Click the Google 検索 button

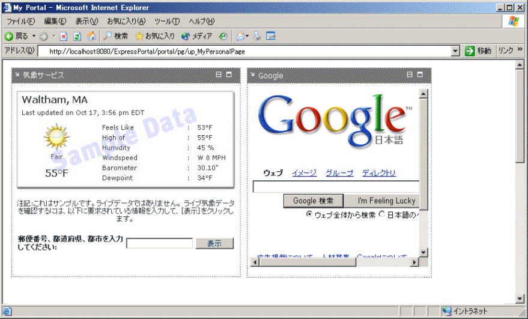[x=314, y=201]
